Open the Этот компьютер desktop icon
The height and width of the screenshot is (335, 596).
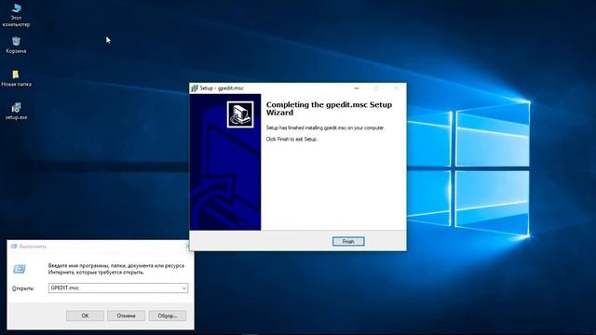click(16, 15)
